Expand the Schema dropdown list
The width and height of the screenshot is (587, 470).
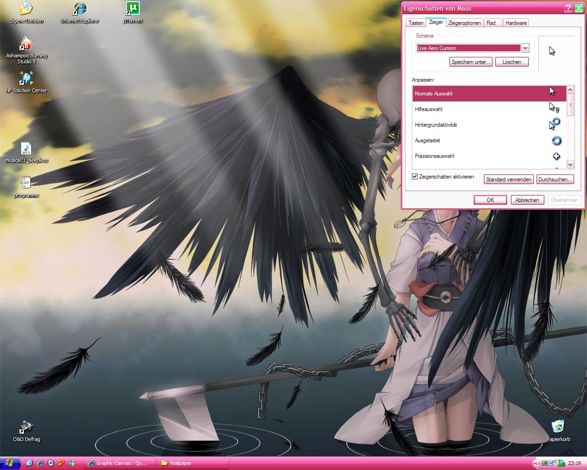point(525,48)
